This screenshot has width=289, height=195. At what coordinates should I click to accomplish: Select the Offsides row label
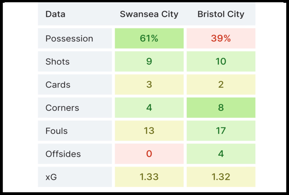tap(63, 154)
